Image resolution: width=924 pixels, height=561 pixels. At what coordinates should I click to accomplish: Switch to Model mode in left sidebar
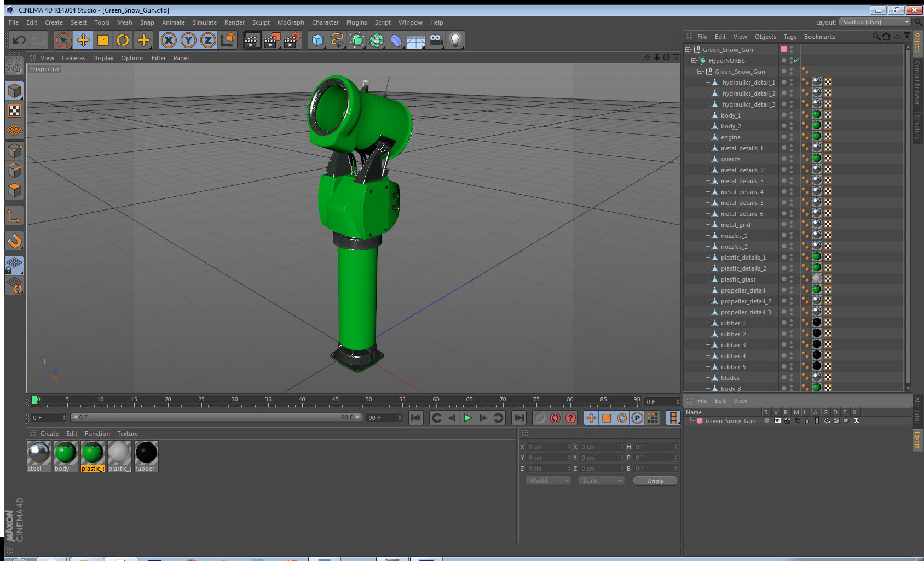(14, 91)
